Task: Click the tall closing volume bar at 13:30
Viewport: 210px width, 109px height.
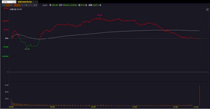Action: pyautogui.click(x=199, y=96)
